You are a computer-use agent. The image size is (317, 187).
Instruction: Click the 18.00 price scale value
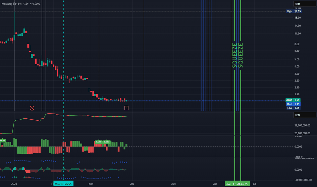click(297, 18)
